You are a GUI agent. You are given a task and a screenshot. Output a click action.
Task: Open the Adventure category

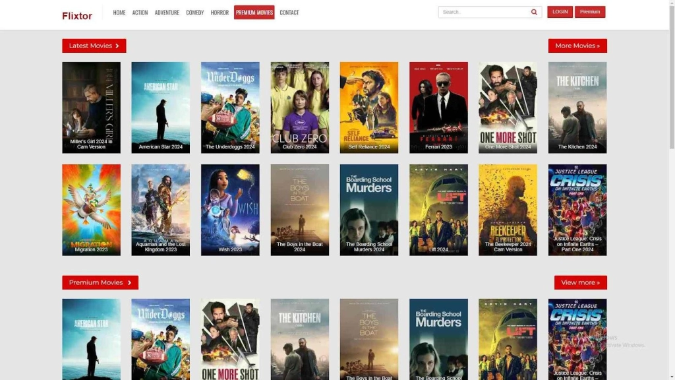click(x=167, y=13)
